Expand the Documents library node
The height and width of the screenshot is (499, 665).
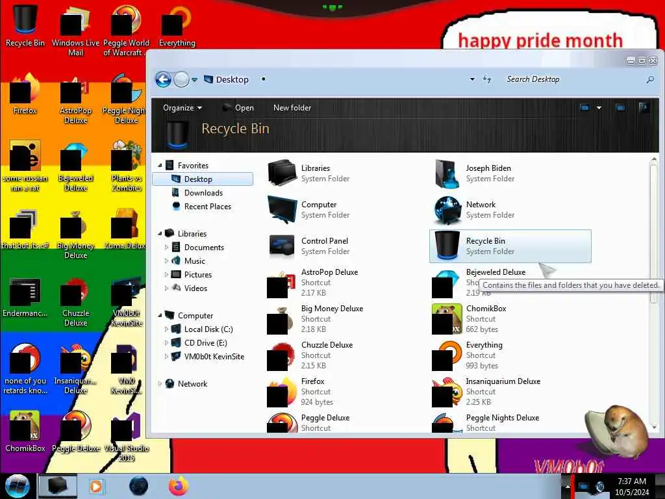(166, 248)
